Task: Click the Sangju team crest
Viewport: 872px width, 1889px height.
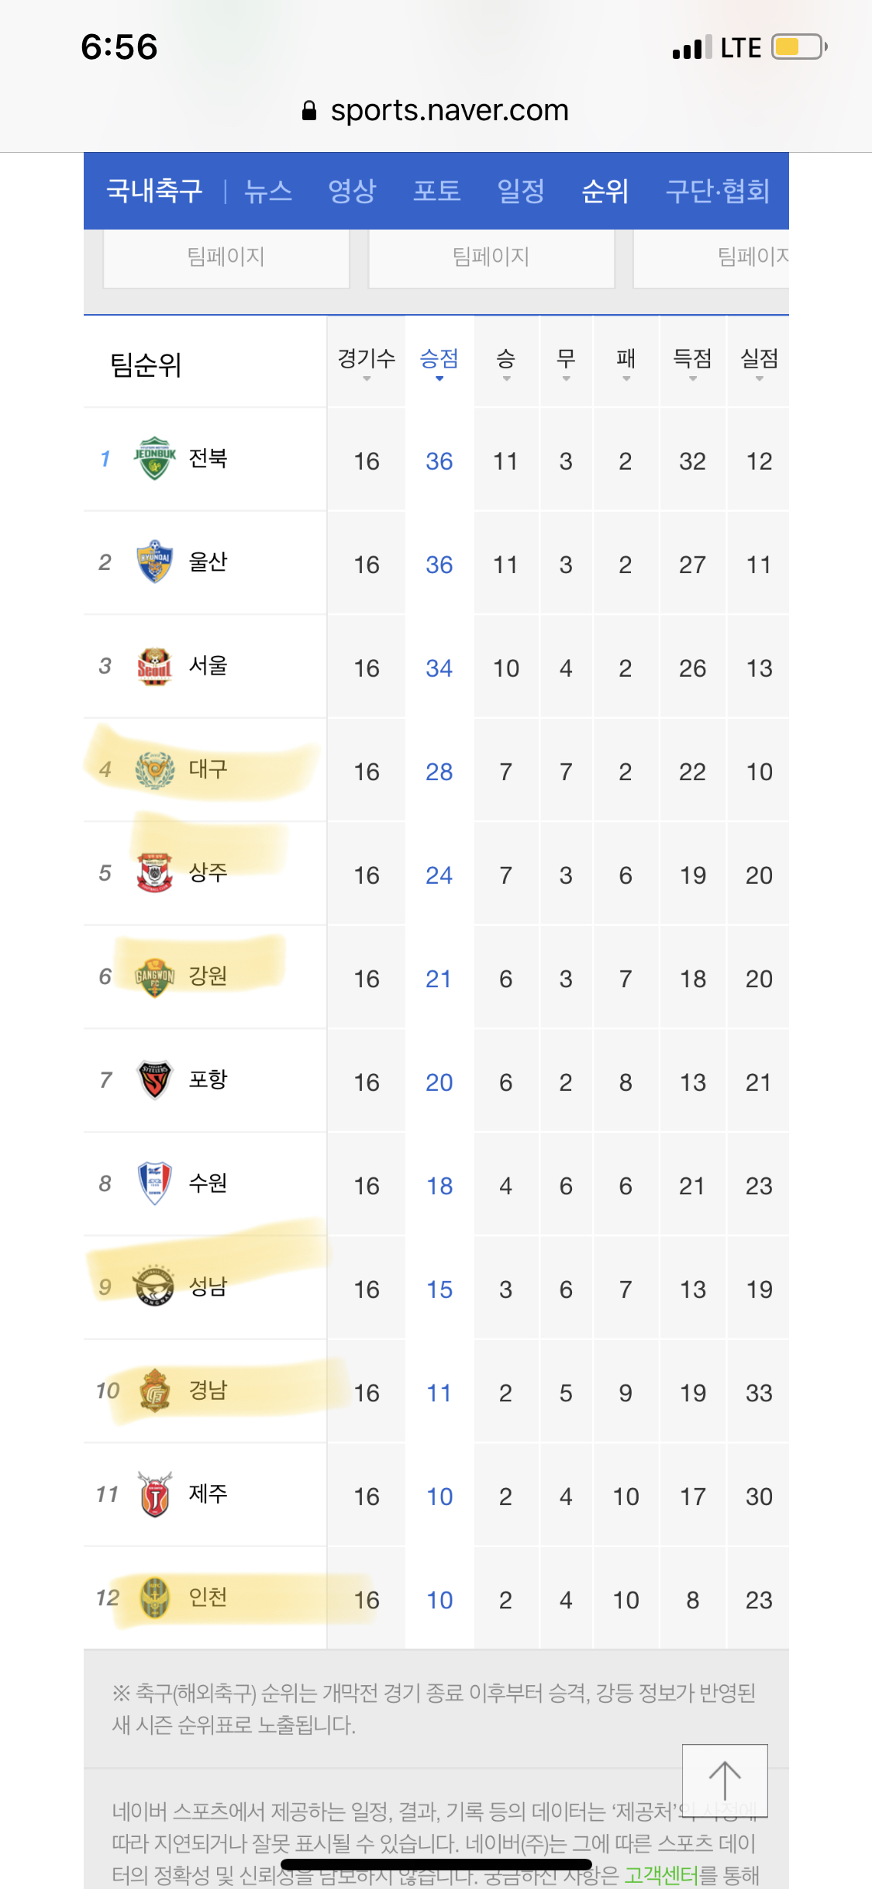Action: click(154, 872)
